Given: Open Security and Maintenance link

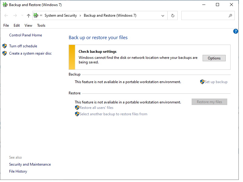Looking at the screenshot, I should tap(30, 164).
